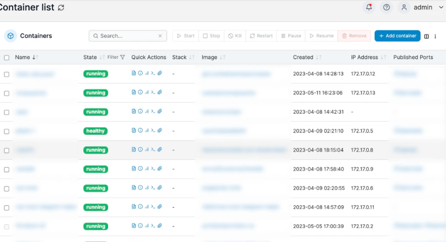
Task: Refresh the container list
Action: (x=61, y=8)
